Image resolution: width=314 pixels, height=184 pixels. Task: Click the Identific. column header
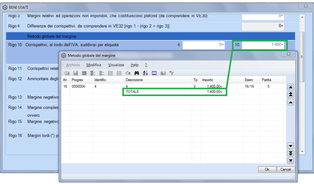click(108, 80)
